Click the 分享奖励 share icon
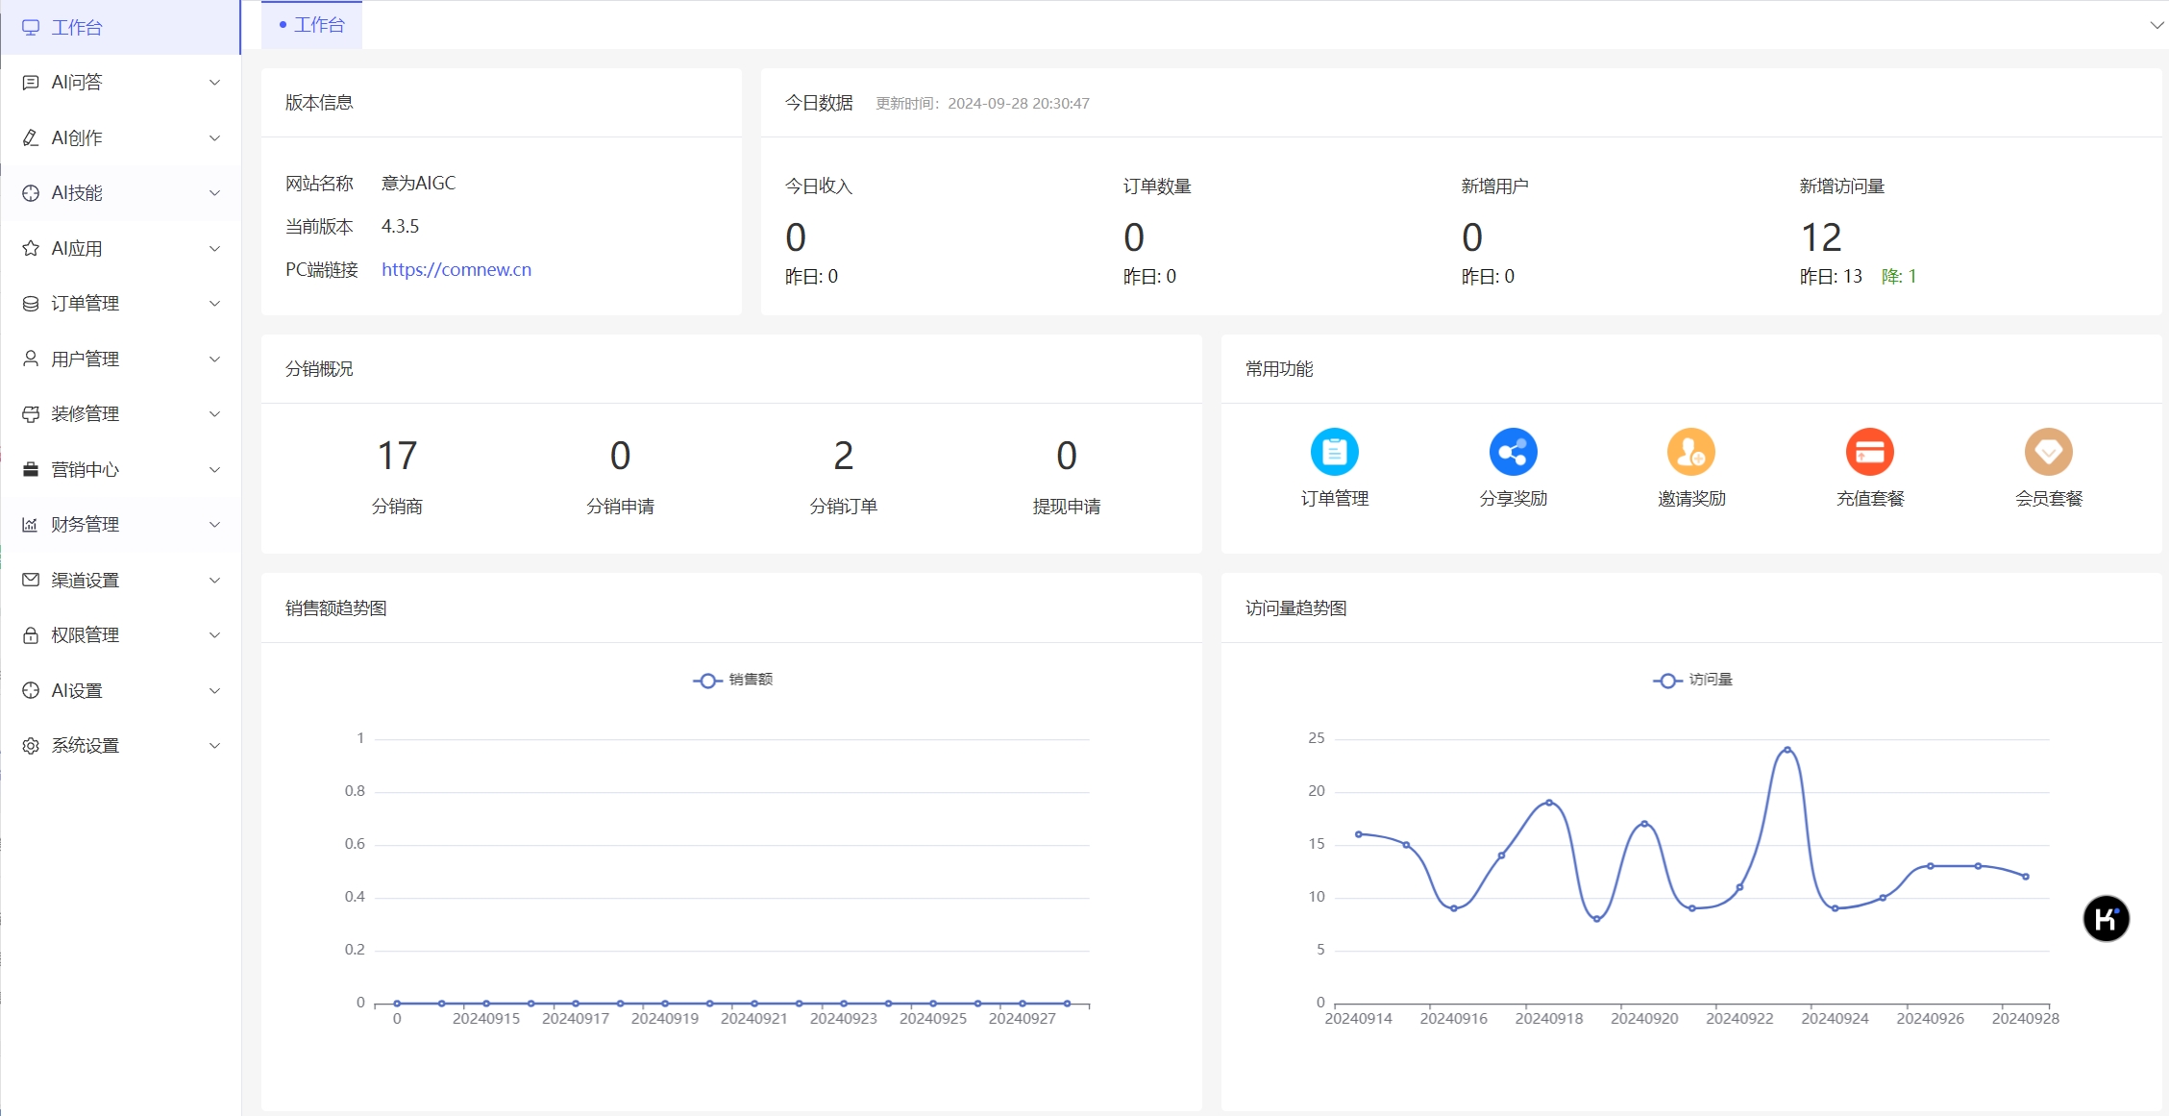 tap(1513, 452)
